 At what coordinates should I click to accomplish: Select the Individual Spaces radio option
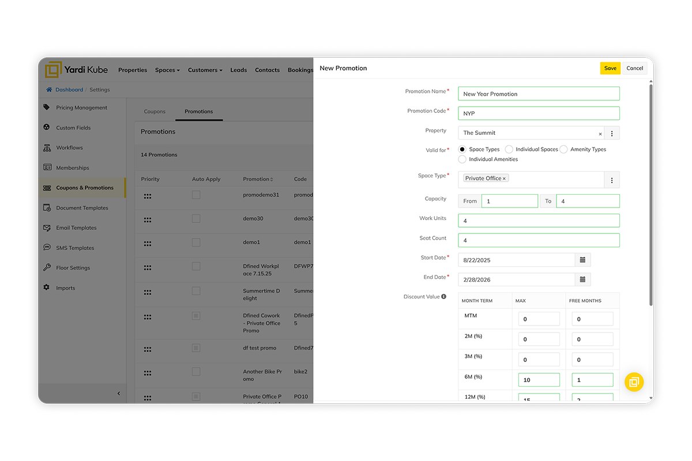(509, 149)
